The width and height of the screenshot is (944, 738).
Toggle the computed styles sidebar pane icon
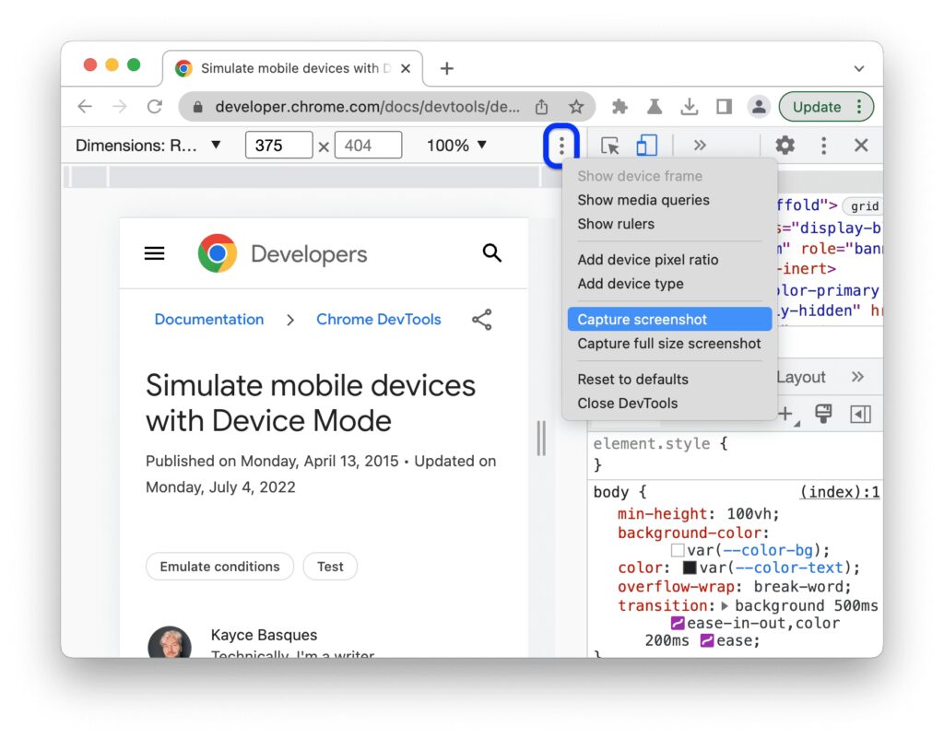[860, 415]
